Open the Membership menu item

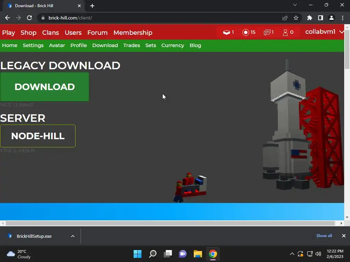pyautogui.click(x=133, y=33)
